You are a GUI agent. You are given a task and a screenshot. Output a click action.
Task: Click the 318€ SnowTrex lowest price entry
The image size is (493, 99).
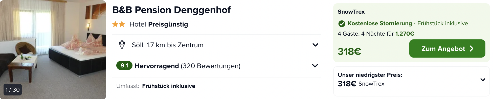[x=361, y=84]
